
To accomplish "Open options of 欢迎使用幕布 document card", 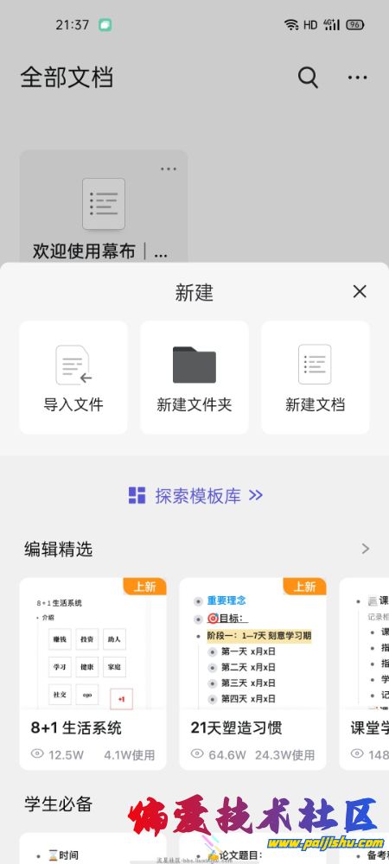I will click(x=169, y=169).
